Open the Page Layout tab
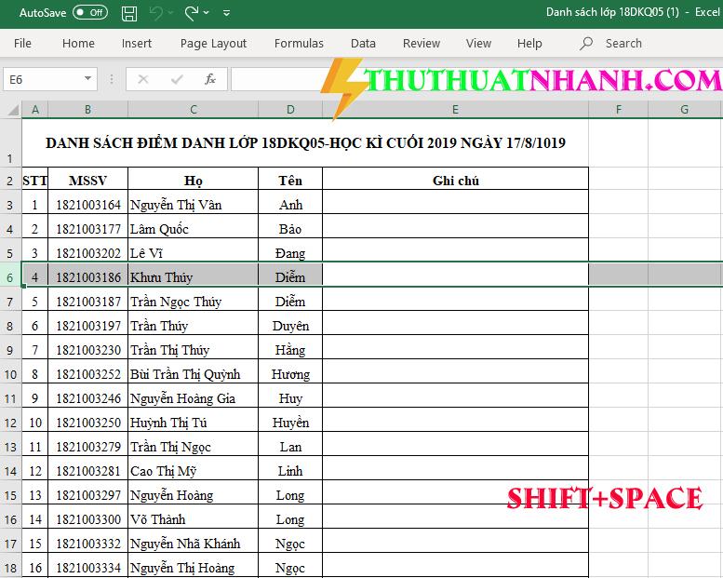This screenshot has height=578, width=723. (213, 44)
